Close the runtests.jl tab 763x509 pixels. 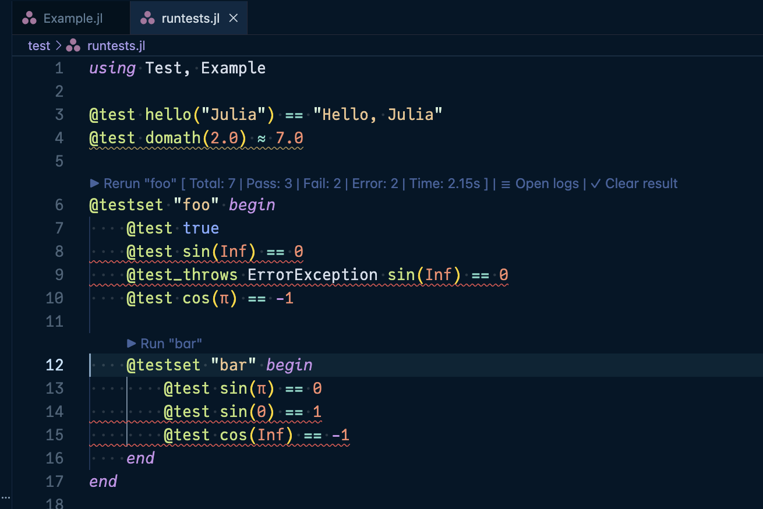tap(234, 18)
